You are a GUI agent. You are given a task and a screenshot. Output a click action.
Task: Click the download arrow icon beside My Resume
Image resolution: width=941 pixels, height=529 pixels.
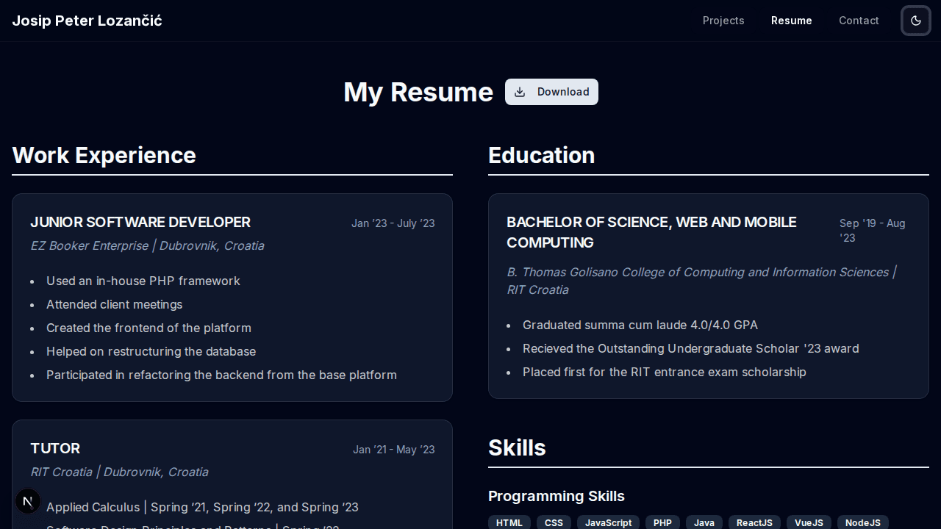[x=520, y=92]
